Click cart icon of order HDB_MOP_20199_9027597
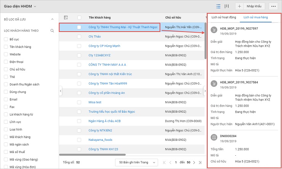282x169 pixels. 214,30
